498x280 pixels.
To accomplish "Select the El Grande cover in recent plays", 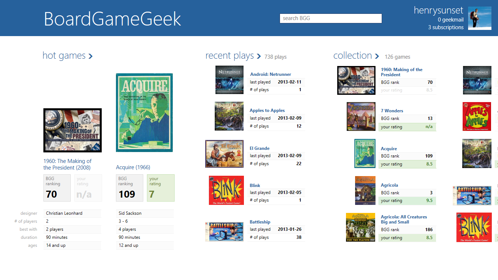I will click(224, 154).
